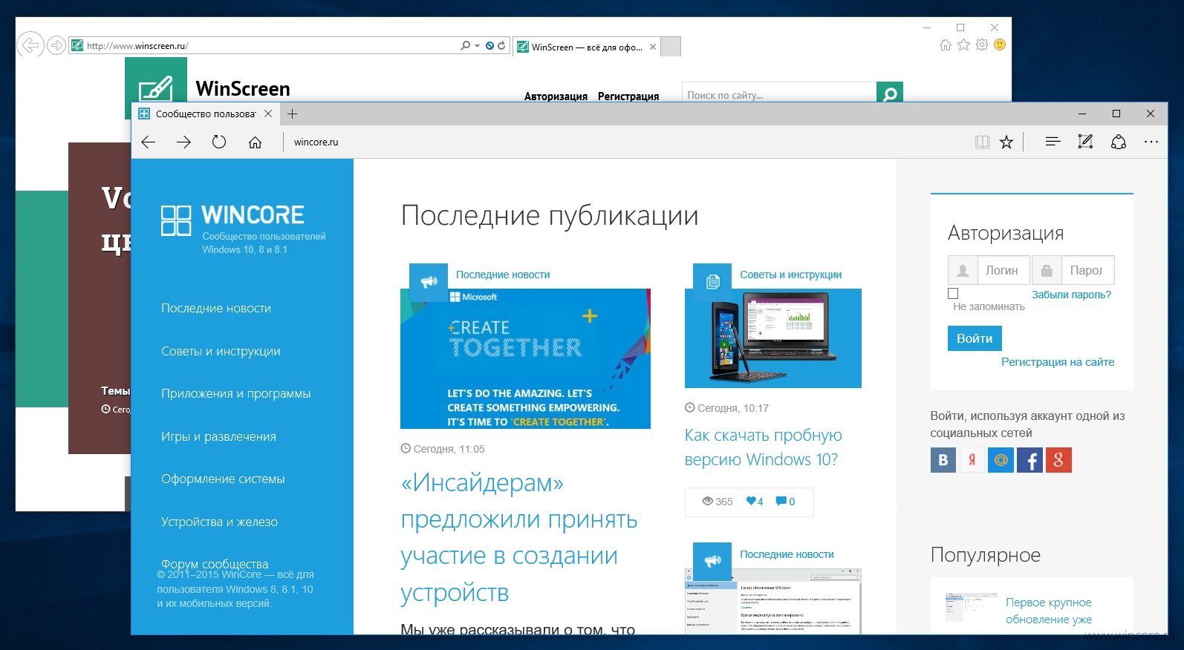The width and height of the screenshot is (1184, 650).
Task: Open the Create Together article image
Action: [x=525, y=358]
